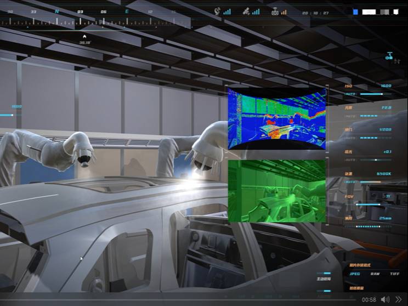This screenshot has height=306, width=408.
Task: Select the TIFF storage format
Action: point(394,274)
